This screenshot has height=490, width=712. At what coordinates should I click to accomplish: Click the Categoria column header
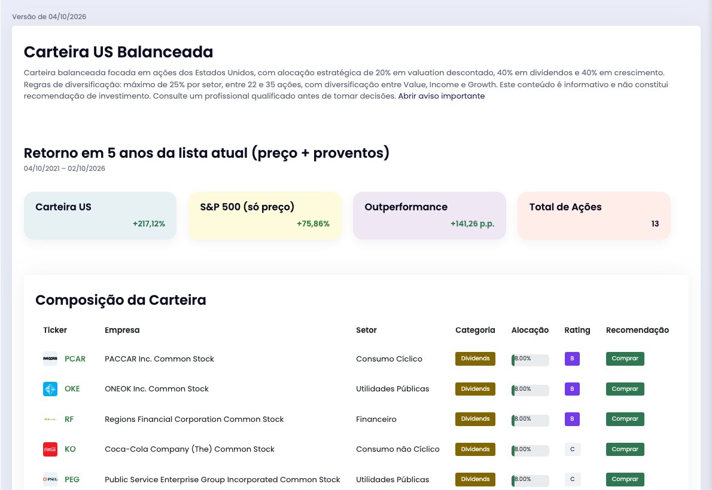pos(475,330)
